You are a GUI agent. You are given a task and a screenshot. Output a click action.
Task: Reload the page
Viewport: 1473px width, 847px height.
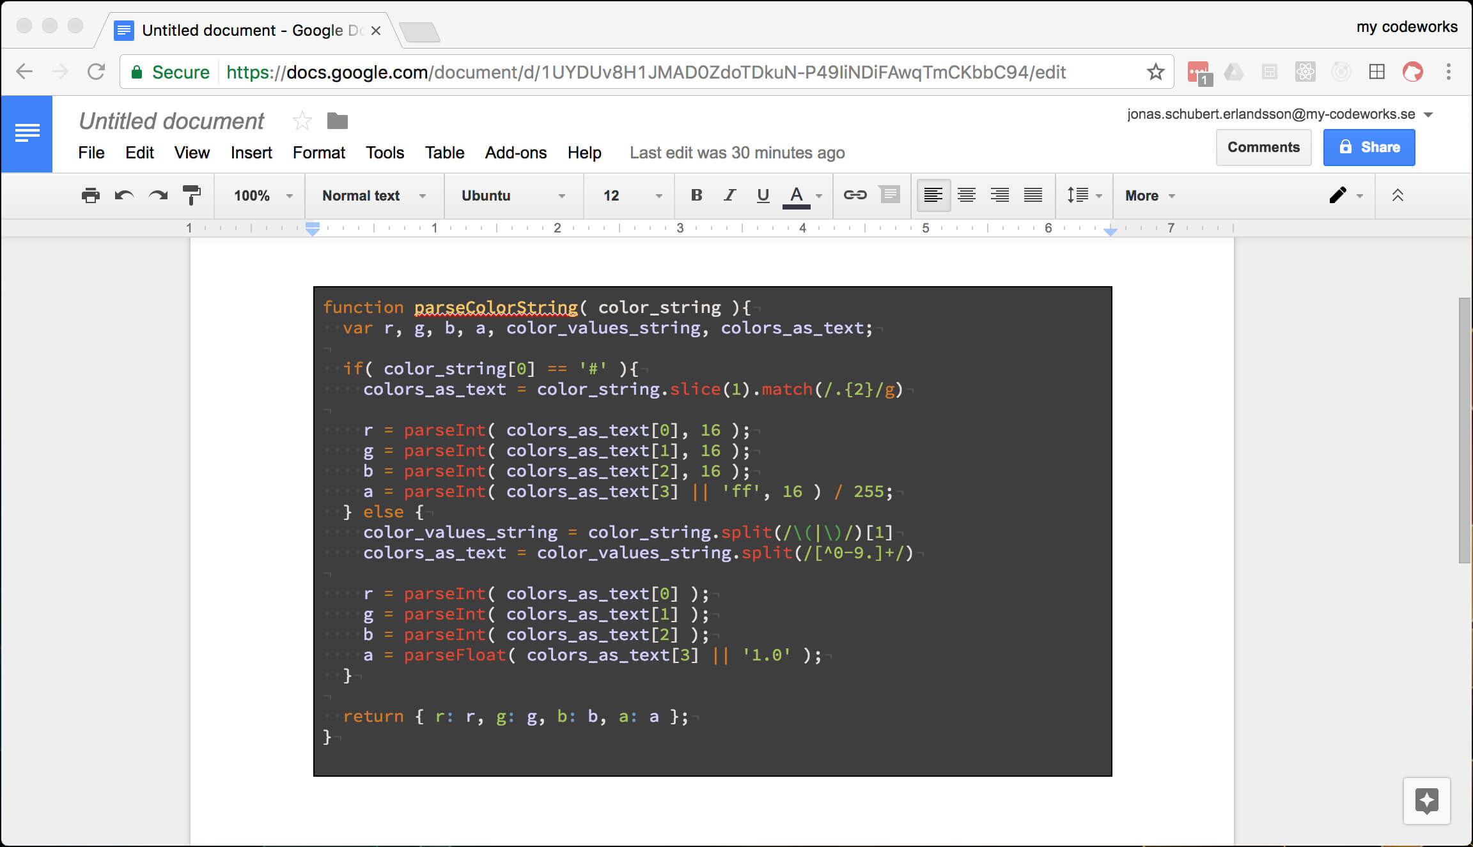[x=96, y=72]
